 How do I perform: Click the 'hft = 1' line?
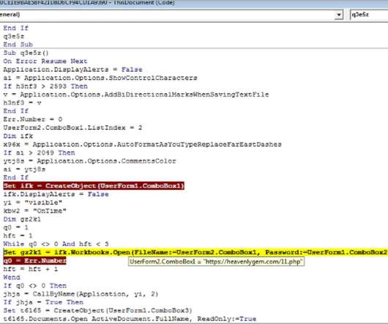(x=18, y=235)
